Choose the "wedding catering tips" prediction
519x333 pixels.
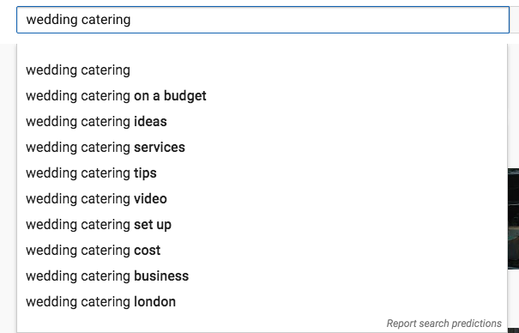coord(262,173)
